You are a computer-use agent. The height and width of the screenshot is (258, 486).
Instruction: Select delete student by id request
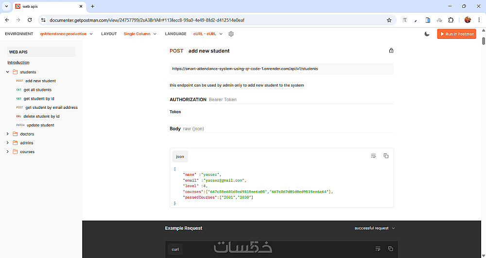pyautogui.click(x=41, y=117)
